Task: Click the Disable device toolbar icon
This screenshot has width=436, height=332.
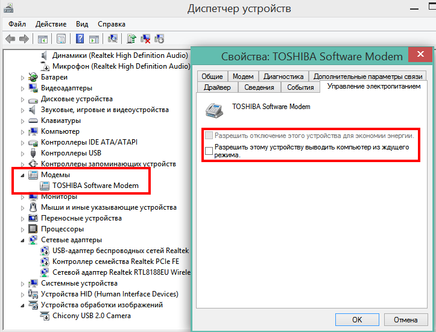Action: coord(159,39)
